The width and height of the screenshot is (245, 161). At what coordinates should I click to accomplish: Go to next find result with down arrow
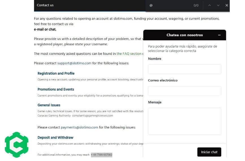point(218,5)
